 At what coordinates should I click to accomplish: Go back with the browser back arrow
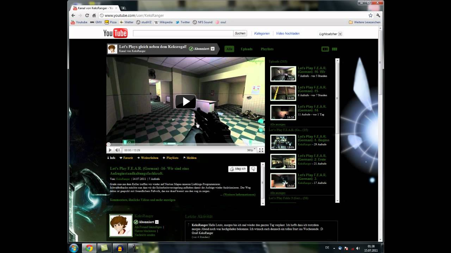[x=73, y=15]
